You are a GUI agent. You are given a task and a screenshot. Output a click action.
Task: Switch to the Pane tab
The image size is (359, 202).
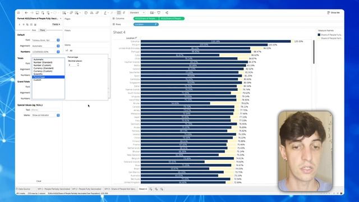tap(43, 30)
